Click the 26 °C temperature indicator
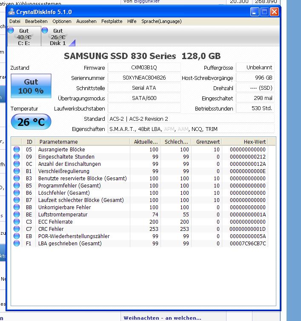 pos(31,122)
